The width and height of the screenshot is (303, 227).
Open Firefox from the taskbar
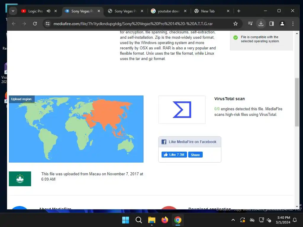(165, 220)
